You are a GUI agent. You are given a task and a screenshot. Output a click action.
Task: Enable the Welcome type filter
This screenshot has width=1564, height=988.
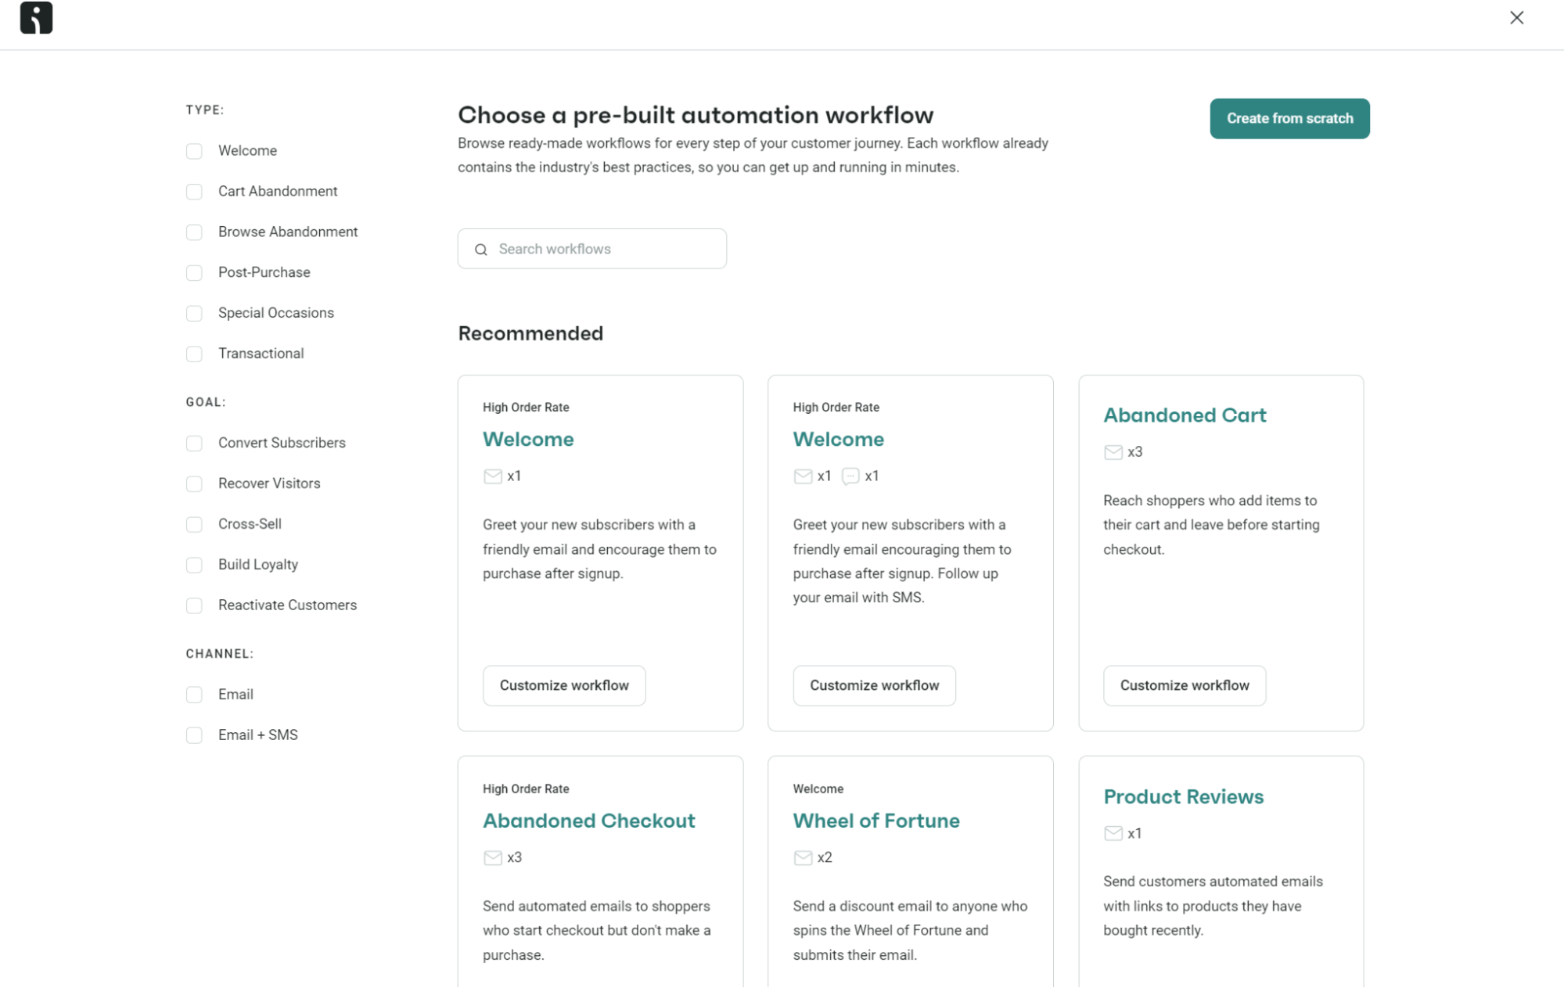click(x=194, y=151)
